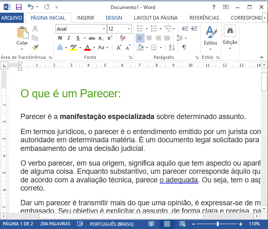The image size is (268, 229).
Task: Open the Arial font name dropdown
Action: click(x=104, y=29)
